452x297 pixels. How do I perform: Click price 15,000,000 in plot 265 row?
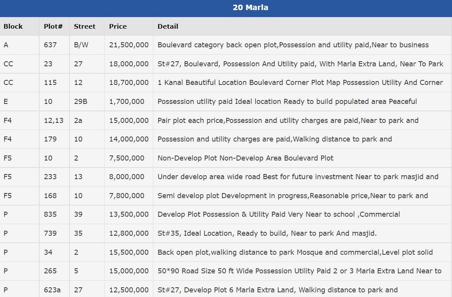click(x=128, y=271)
